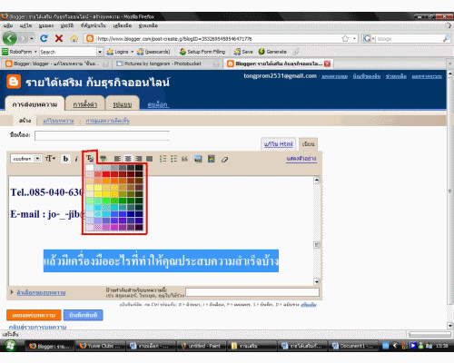Open the font family dropdown in the editor

tap(25, 159)
